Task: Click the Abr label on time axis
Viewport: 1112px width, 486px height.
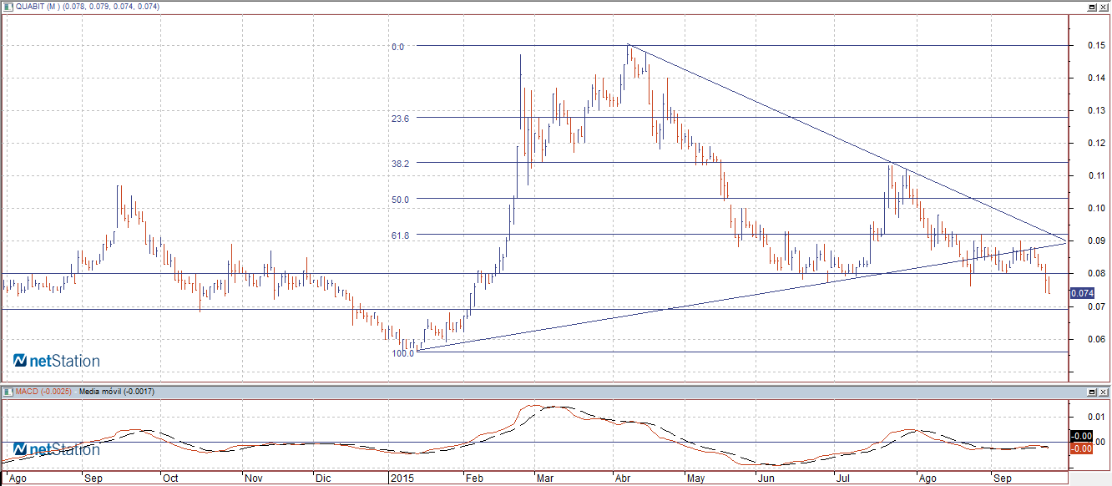Action: pyautogui.click(x=622, y=479)
